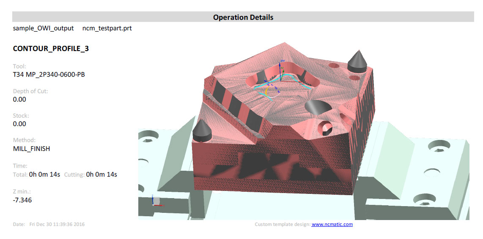Select the T34 MP_2P340-0600-PB tool name
This screenshot has height=239, width=483.
(49, 75)
